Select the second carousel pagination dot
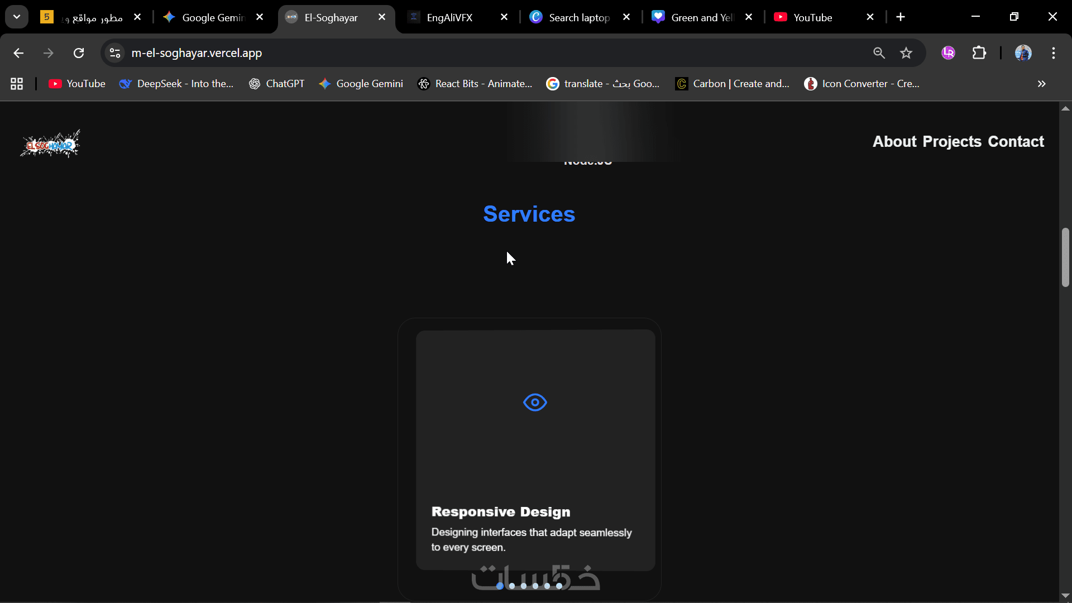The width and height of the screenshot is (1072, 603). click(x=512, y=586)
